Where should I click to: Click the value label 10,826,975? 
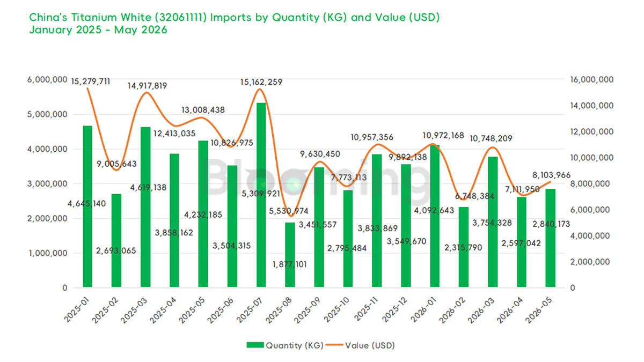[232, 143]
